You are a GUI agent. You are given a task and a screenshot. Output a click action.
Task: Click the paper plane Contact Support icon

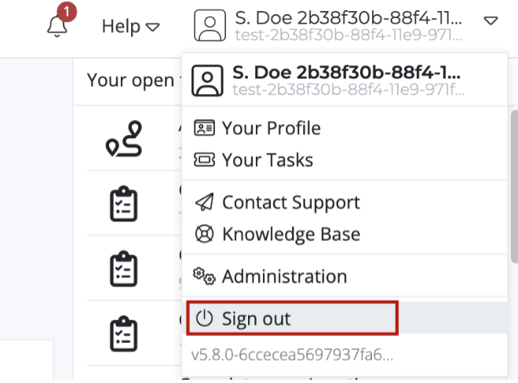point(205,202)
